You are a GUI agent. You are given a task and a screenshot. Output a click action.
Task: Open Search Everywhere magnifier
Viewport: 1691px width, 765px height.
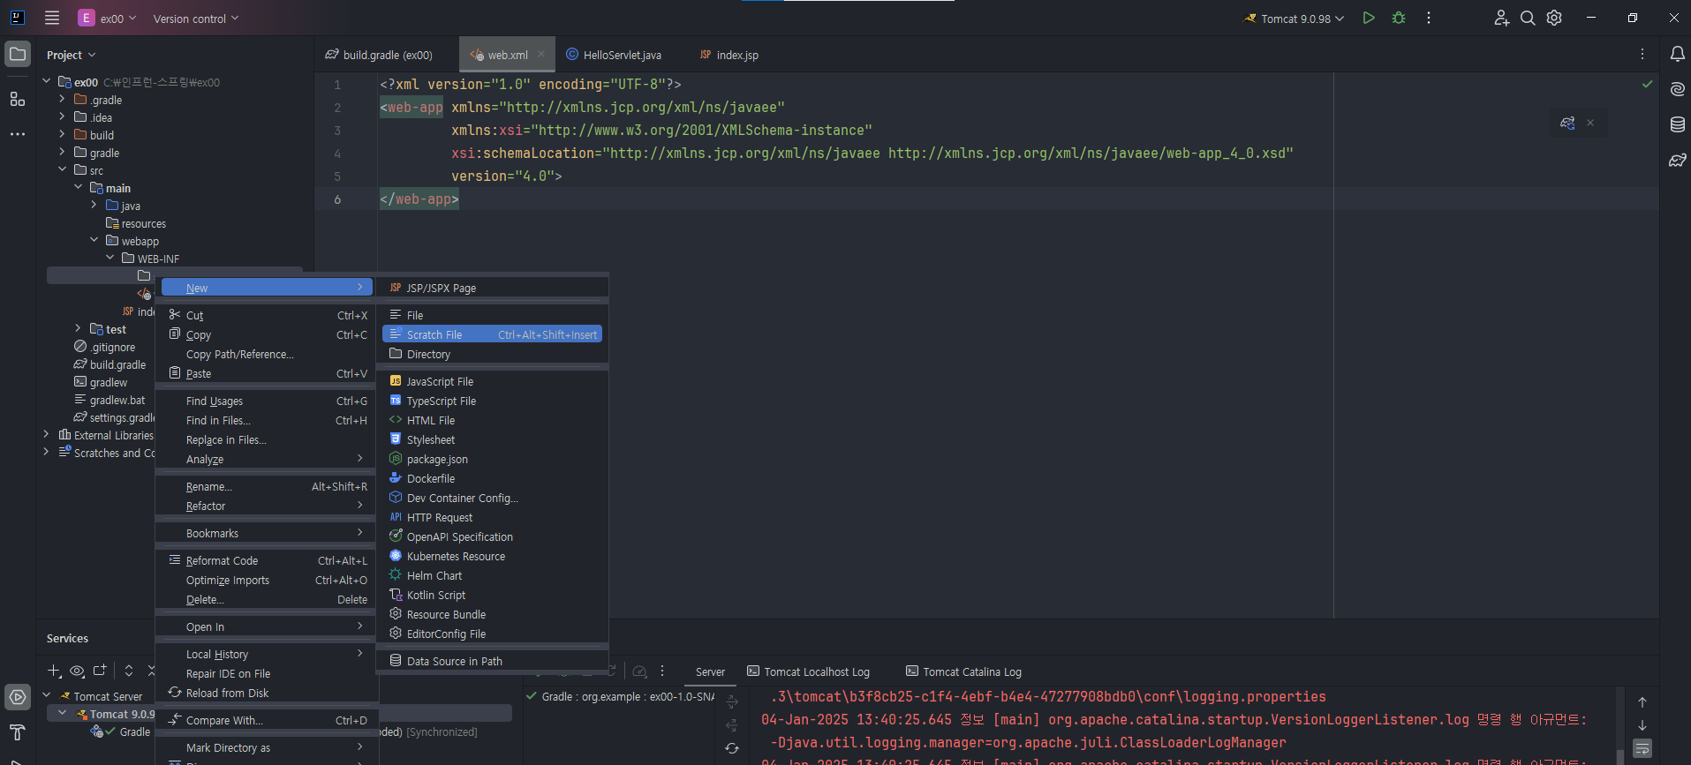(1528, 18)
